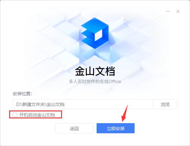Click the 浏览 browse button

click(x=165, y=104)
